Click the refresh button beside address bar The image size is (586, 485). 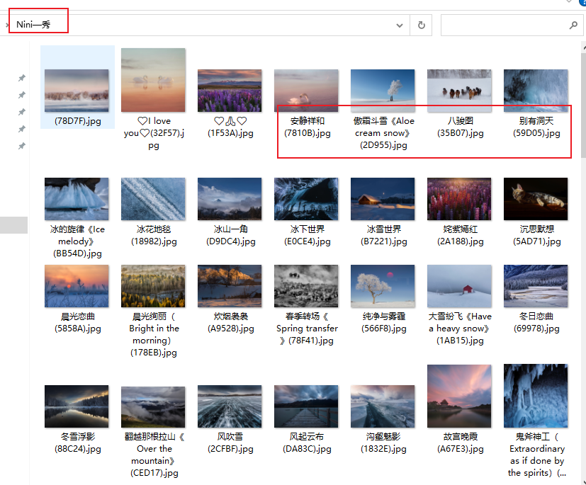click(x=421, y=25)
